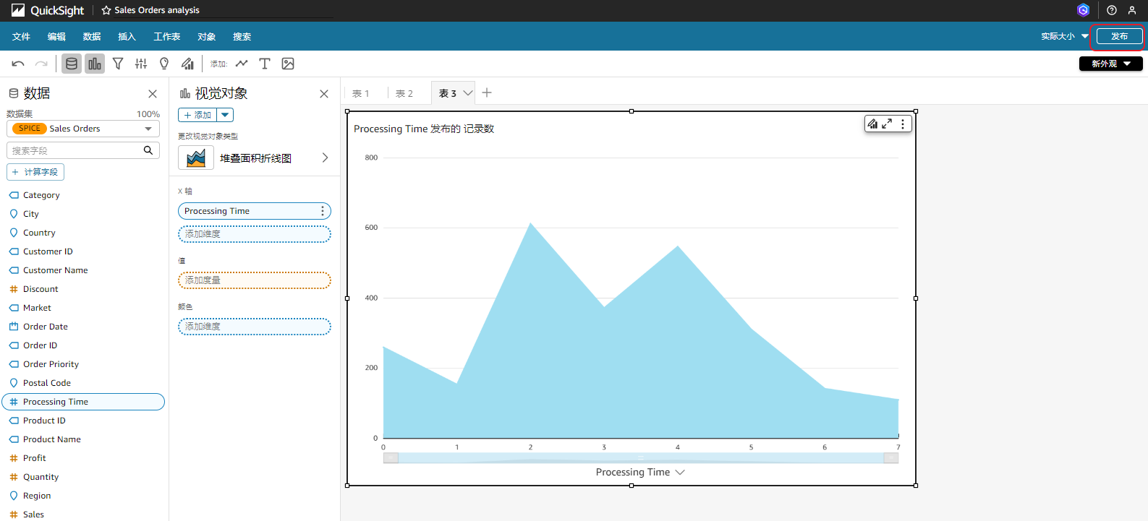Click the 计算字段 calculated field button
Screen dimensions: 1148x521
coord(35,172)
